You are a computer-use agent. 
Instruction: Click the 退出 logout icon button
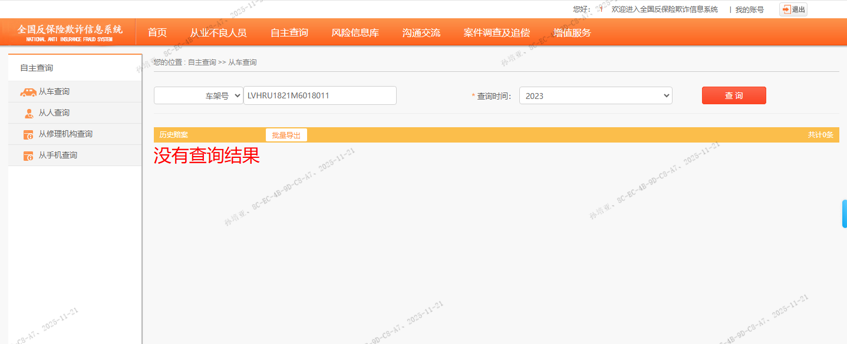[x=793, y=9]
